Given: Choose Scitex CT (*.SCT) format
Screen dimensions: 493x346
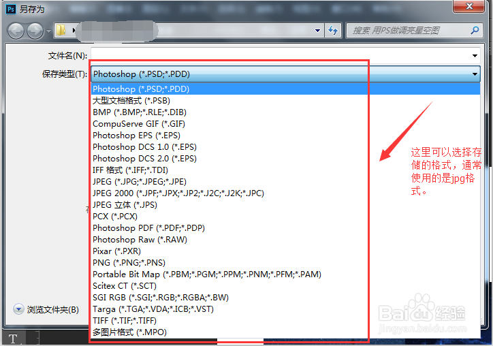Looking at the screenshot, I should coord(285,286).
